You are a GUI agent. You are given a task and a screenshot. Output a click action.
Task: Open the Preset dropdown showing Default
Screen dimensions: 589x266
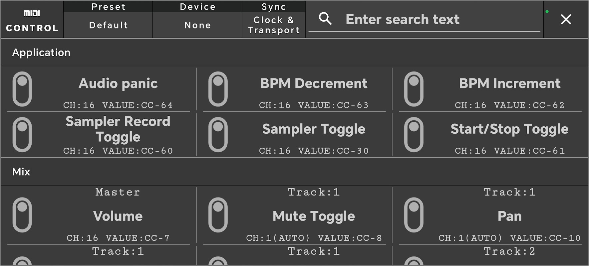pos(108,25)
